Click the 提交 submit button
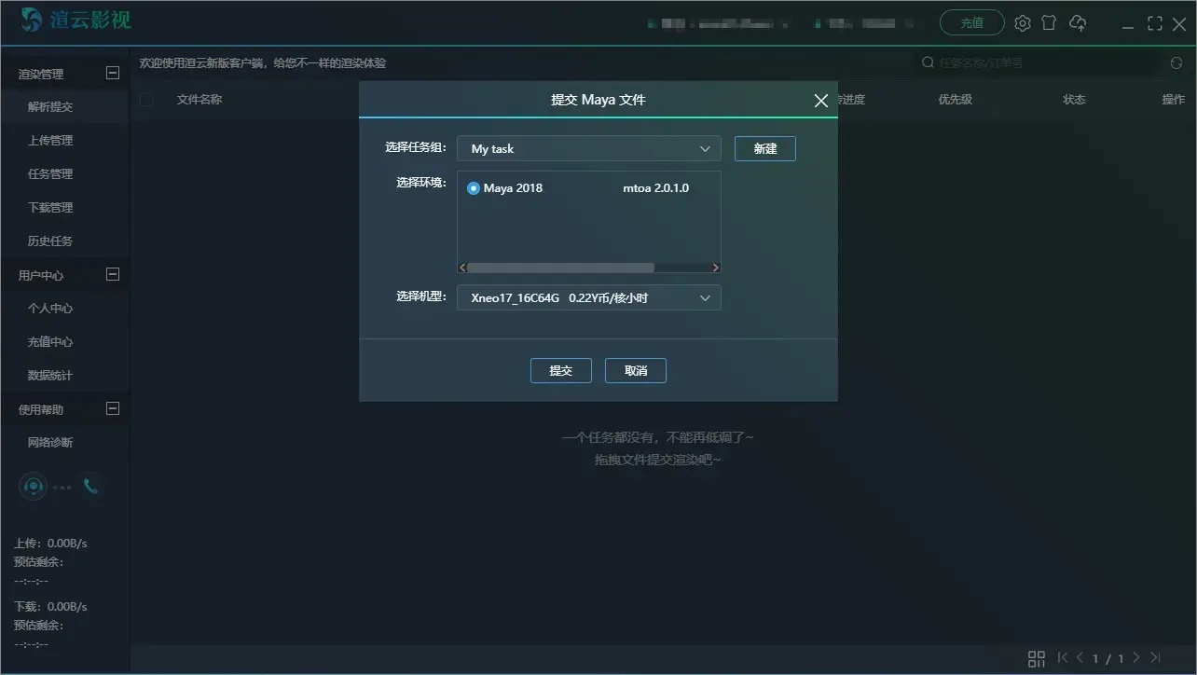The width and height of the screenshot is (1197, 675). coord(560,370)
